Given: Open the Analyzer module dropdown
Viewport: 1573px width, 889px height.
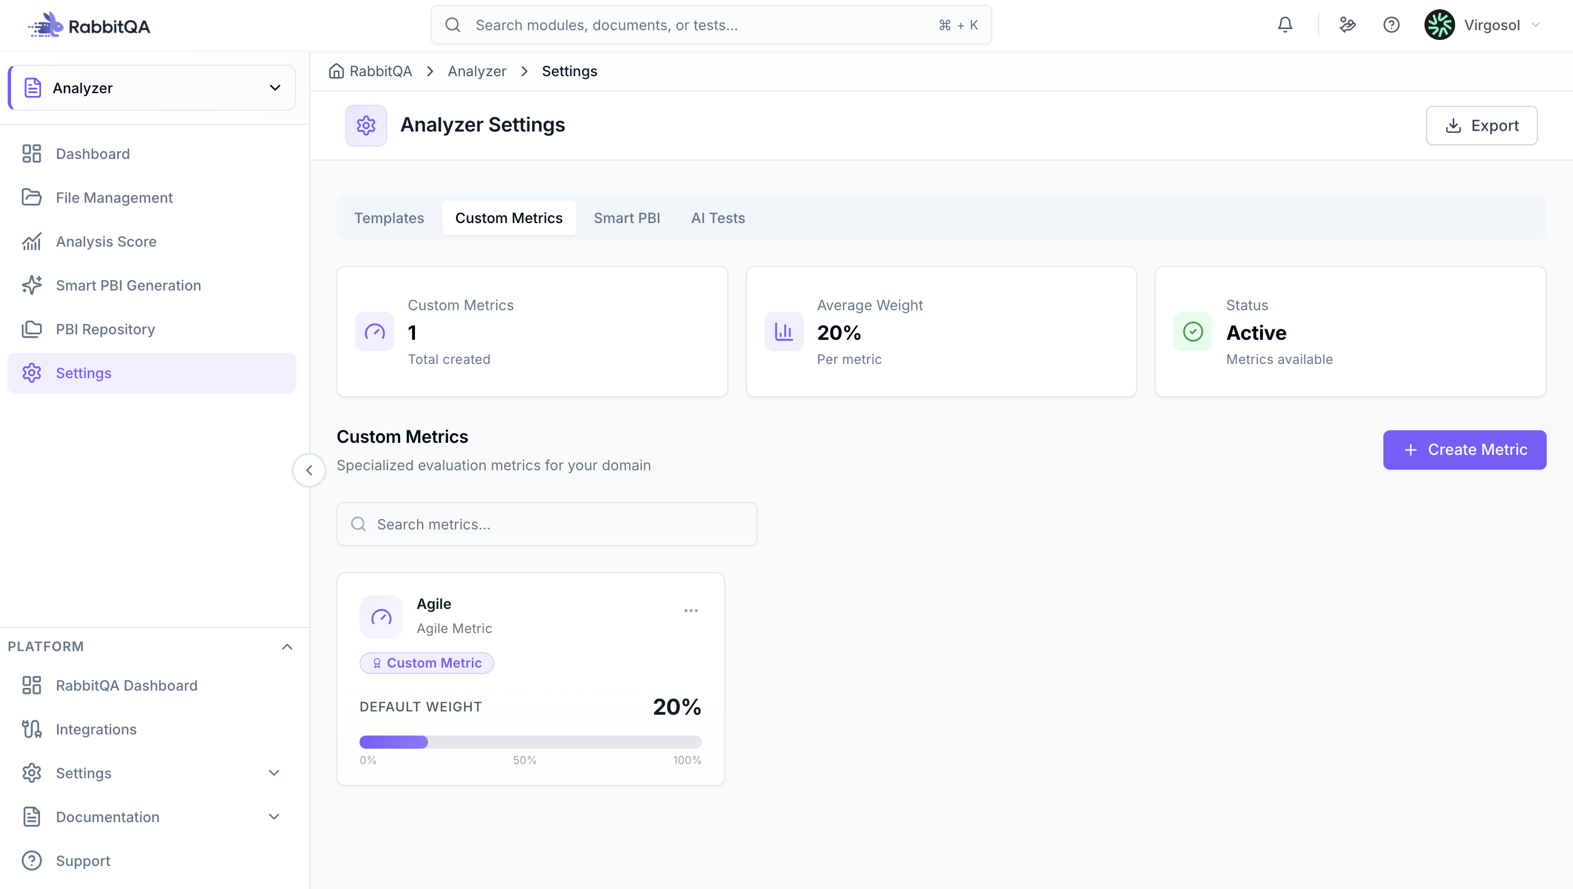Looking at the screenshot, I should 152,88.
